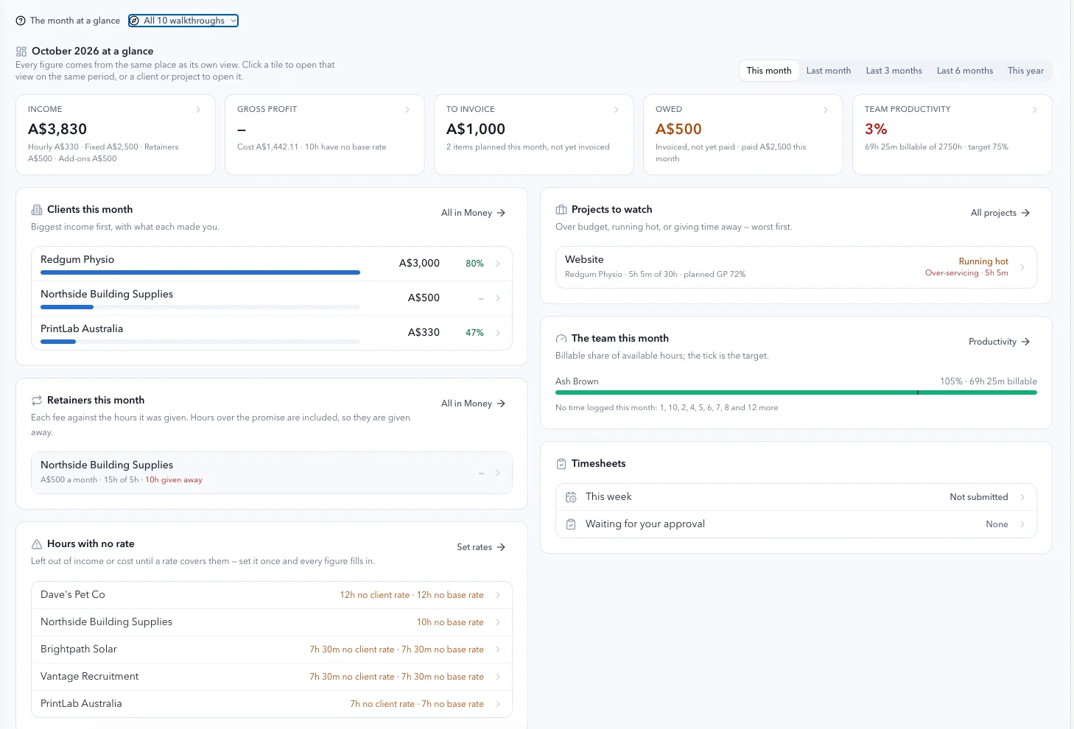The height and width of the screenshot is (729, 1074).
Task: Click the calendar-clock icon on 'This week' row
Action: 571,497
